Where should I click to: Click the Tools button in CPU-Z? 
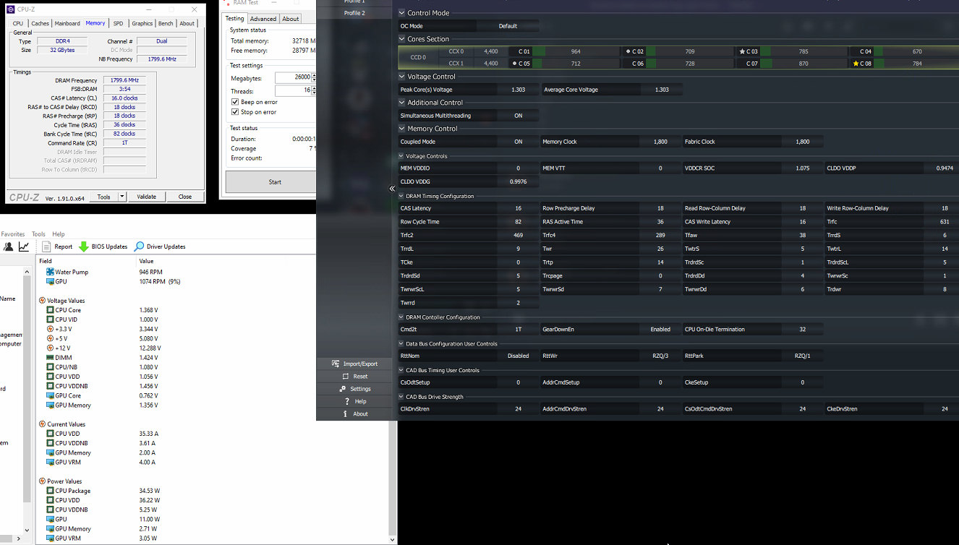tap(103, 197)
